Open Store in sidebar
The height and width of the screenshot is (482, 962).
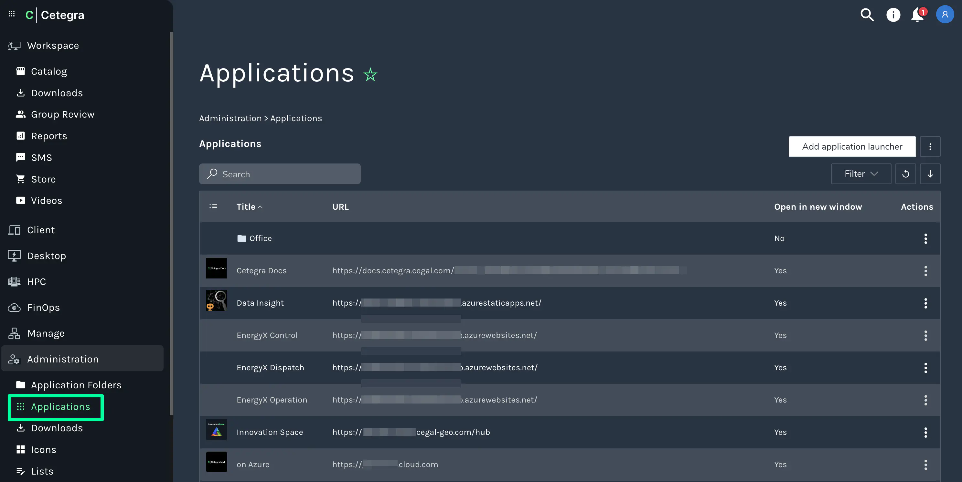tap(43, 179)
